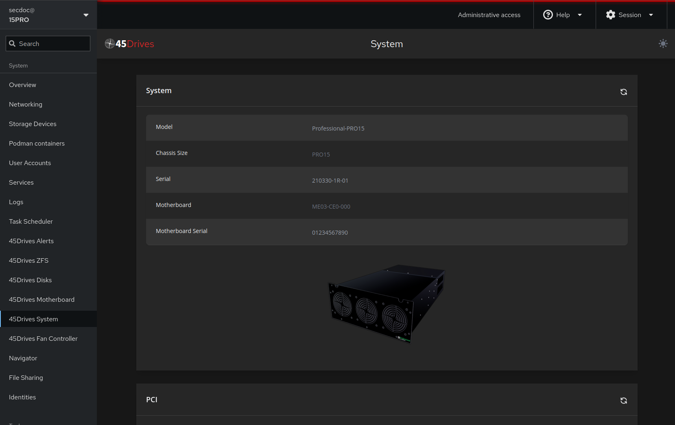This screenshot has width=675, height=425.
Task: Click the System page title in header
Action: pos(387,44)
